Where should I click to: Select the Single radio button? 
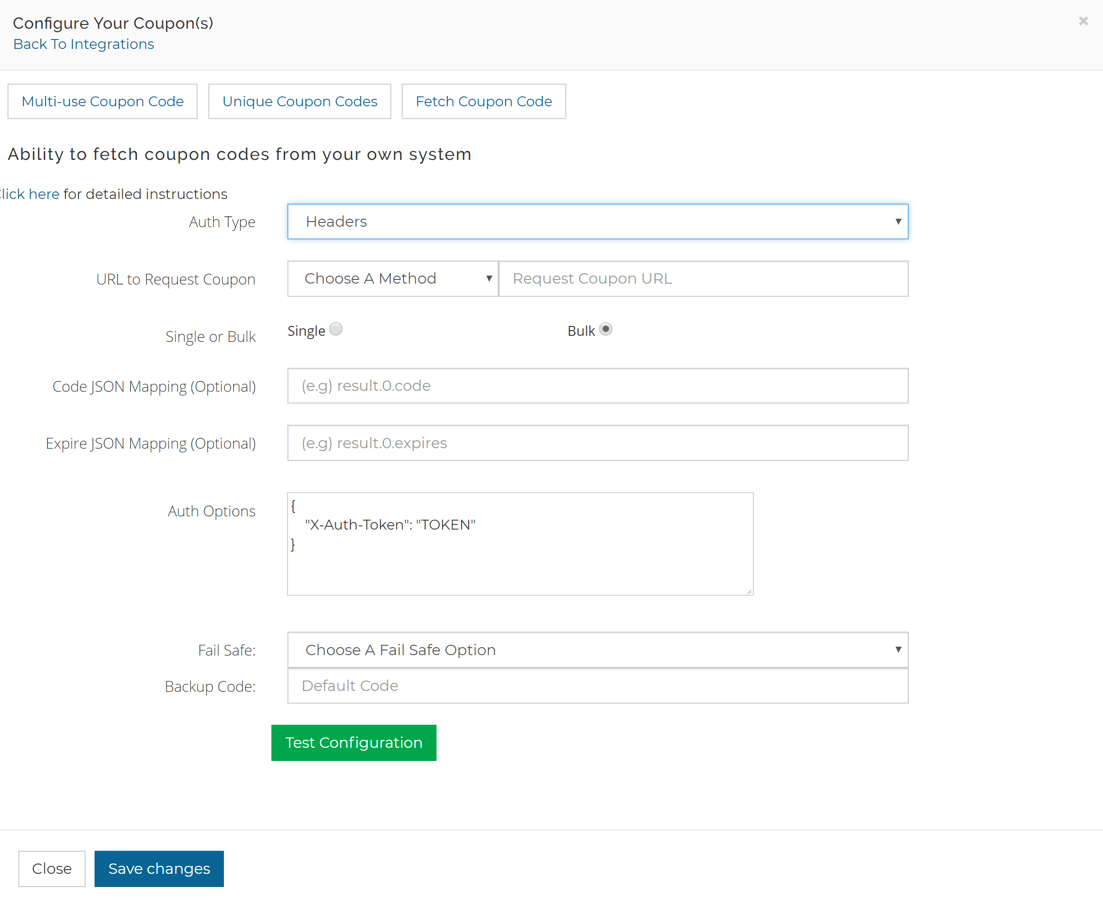click(x=336, y=329)
